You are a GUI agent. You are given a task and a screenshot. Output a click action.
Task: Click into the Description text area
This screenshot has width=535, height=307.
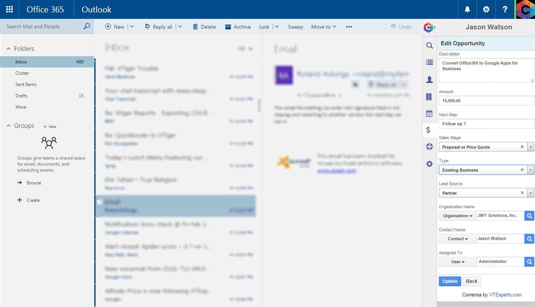pyautogui.click(x=486, y=70)
